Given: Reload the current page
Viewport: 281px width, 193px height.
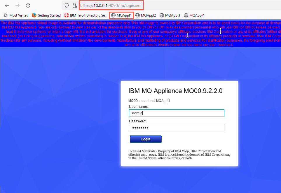Looking at the screenshot, I should (x=28, y=6).
